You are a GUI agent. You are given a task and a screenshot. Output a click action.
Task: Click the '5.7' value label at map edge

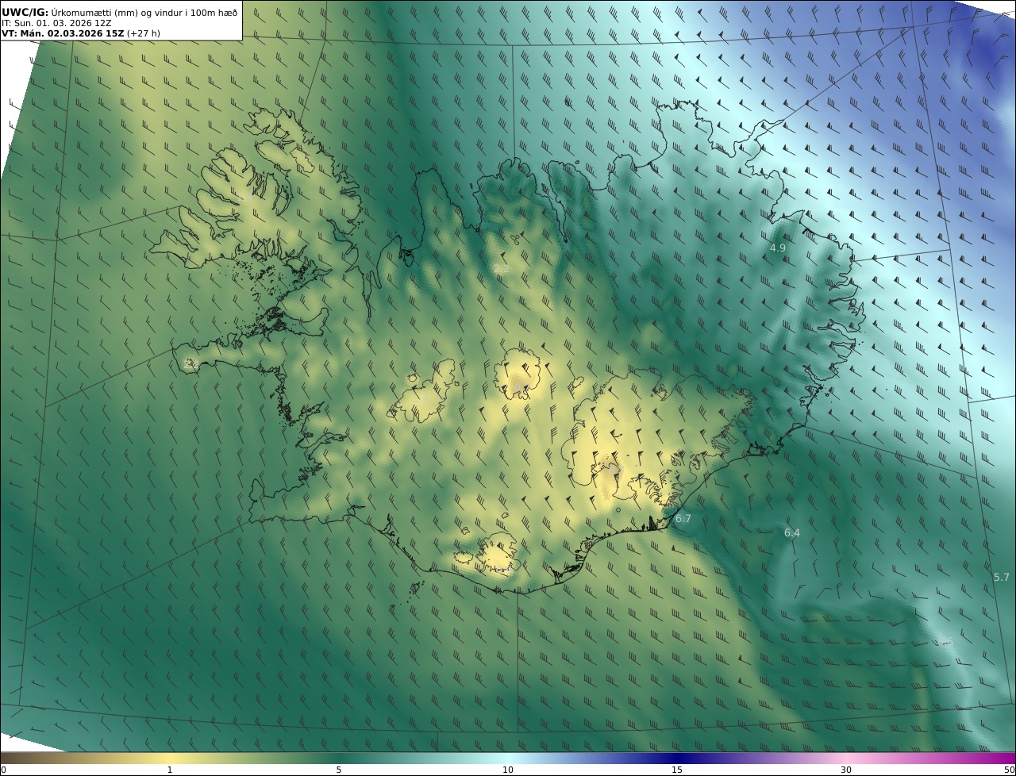pos(1002,578)
